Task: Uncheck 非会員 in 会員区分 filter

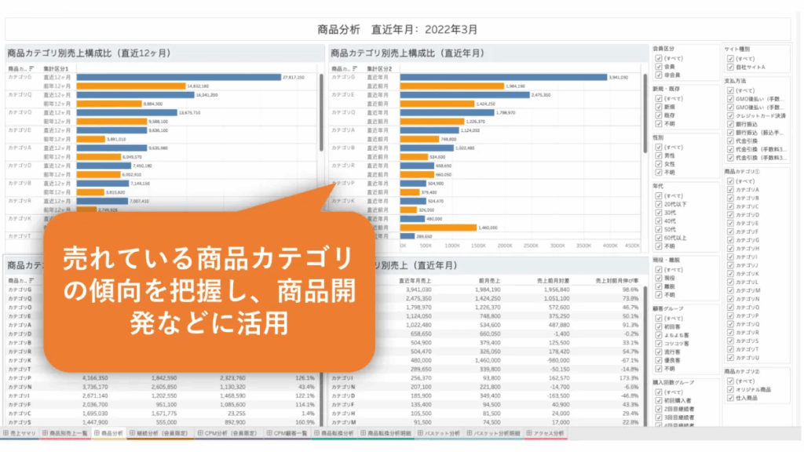Action: click(658, 75)
